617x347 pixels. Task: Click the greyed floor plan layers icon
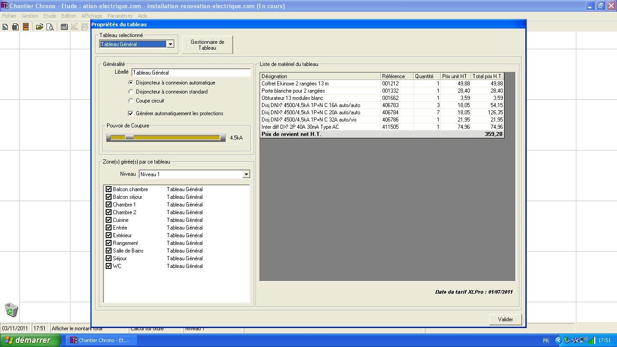pos(84,27)
